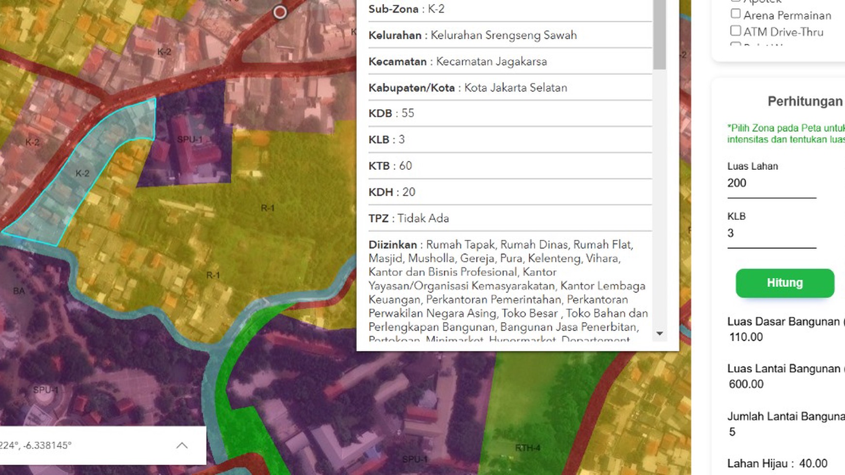
Task: Click the Luas Dasar Bangunan result value 110.00
Action: coord(746,337)
